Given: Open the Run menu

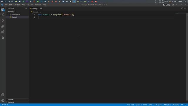Looking at the screenshot, I should point(32,5).
